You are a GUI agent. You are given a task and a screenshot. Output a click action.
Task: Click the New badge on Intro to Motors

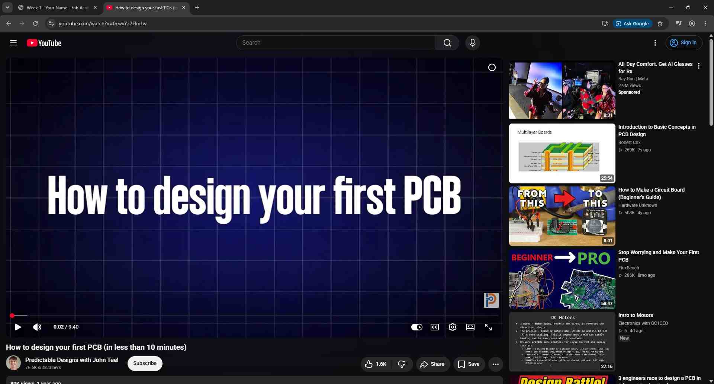click(624, 338)
